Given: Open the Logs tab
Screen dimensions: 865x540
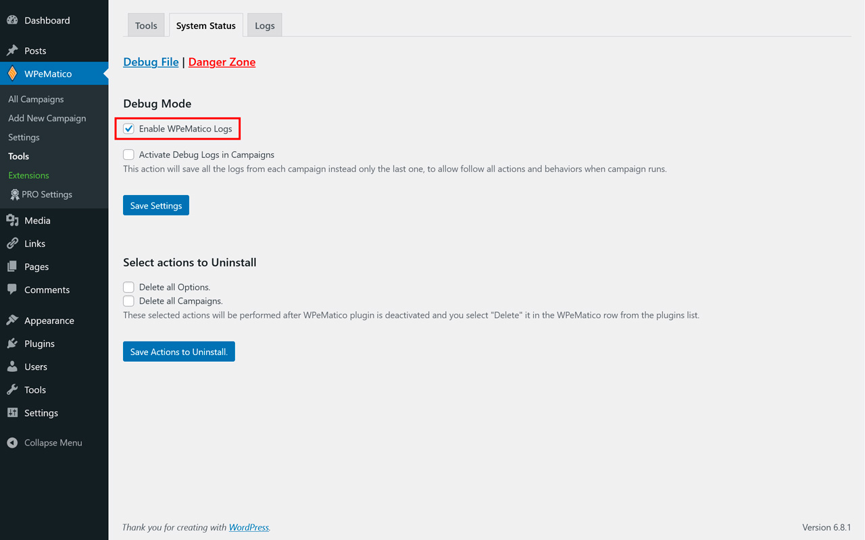Looking at the screenshot, I should (265, 26).
